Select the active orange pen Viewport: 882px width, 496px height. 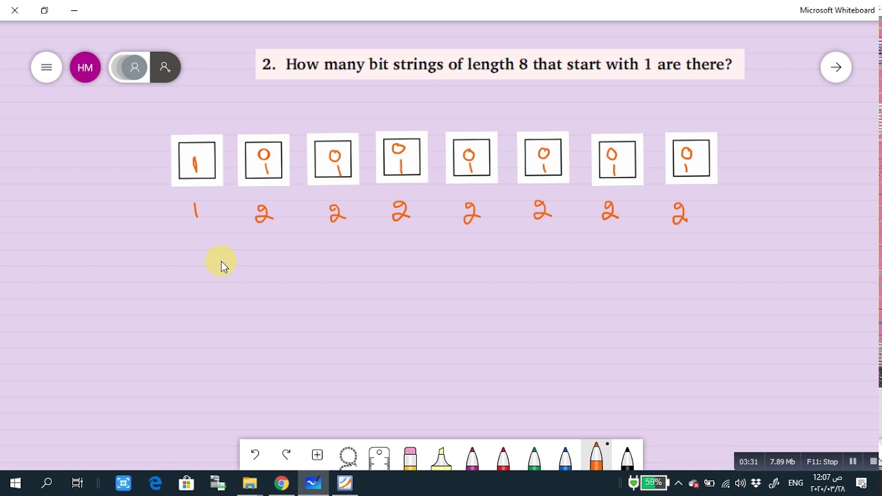pyautogui.click(x=596, y=456)
